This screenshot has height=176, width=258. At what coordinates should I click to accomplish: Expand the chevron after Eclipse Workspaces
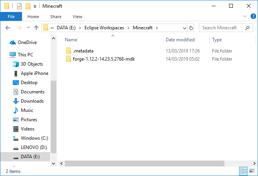click(x=128, y=28)
